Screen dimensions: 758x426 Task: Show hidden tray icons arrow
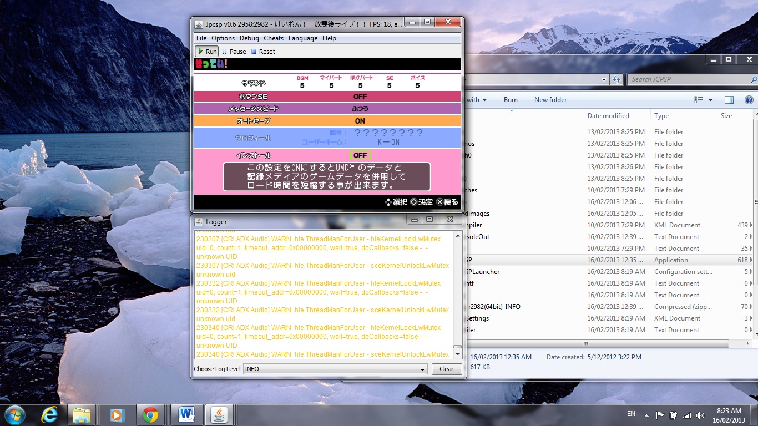coord(646,415)
